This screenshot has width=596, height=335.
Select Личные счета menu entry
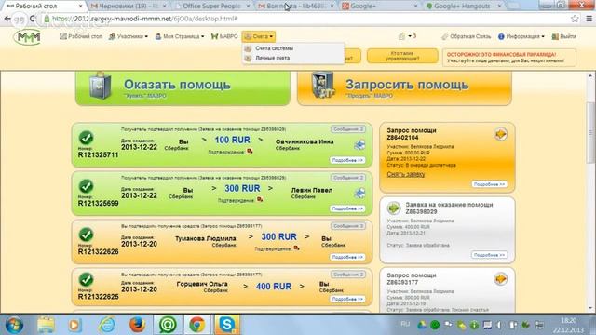[x=272, y=58]
